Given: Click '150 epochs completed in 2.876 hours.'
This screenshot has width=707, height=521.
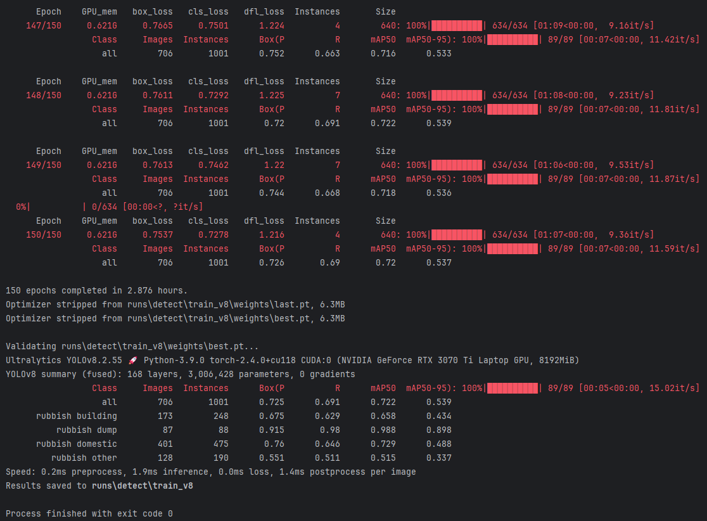Looking at the screenshot, I should 96,290.
